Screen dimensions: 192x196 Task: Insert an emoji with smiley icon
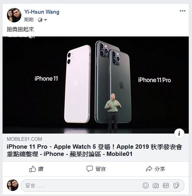coord(146,186)
